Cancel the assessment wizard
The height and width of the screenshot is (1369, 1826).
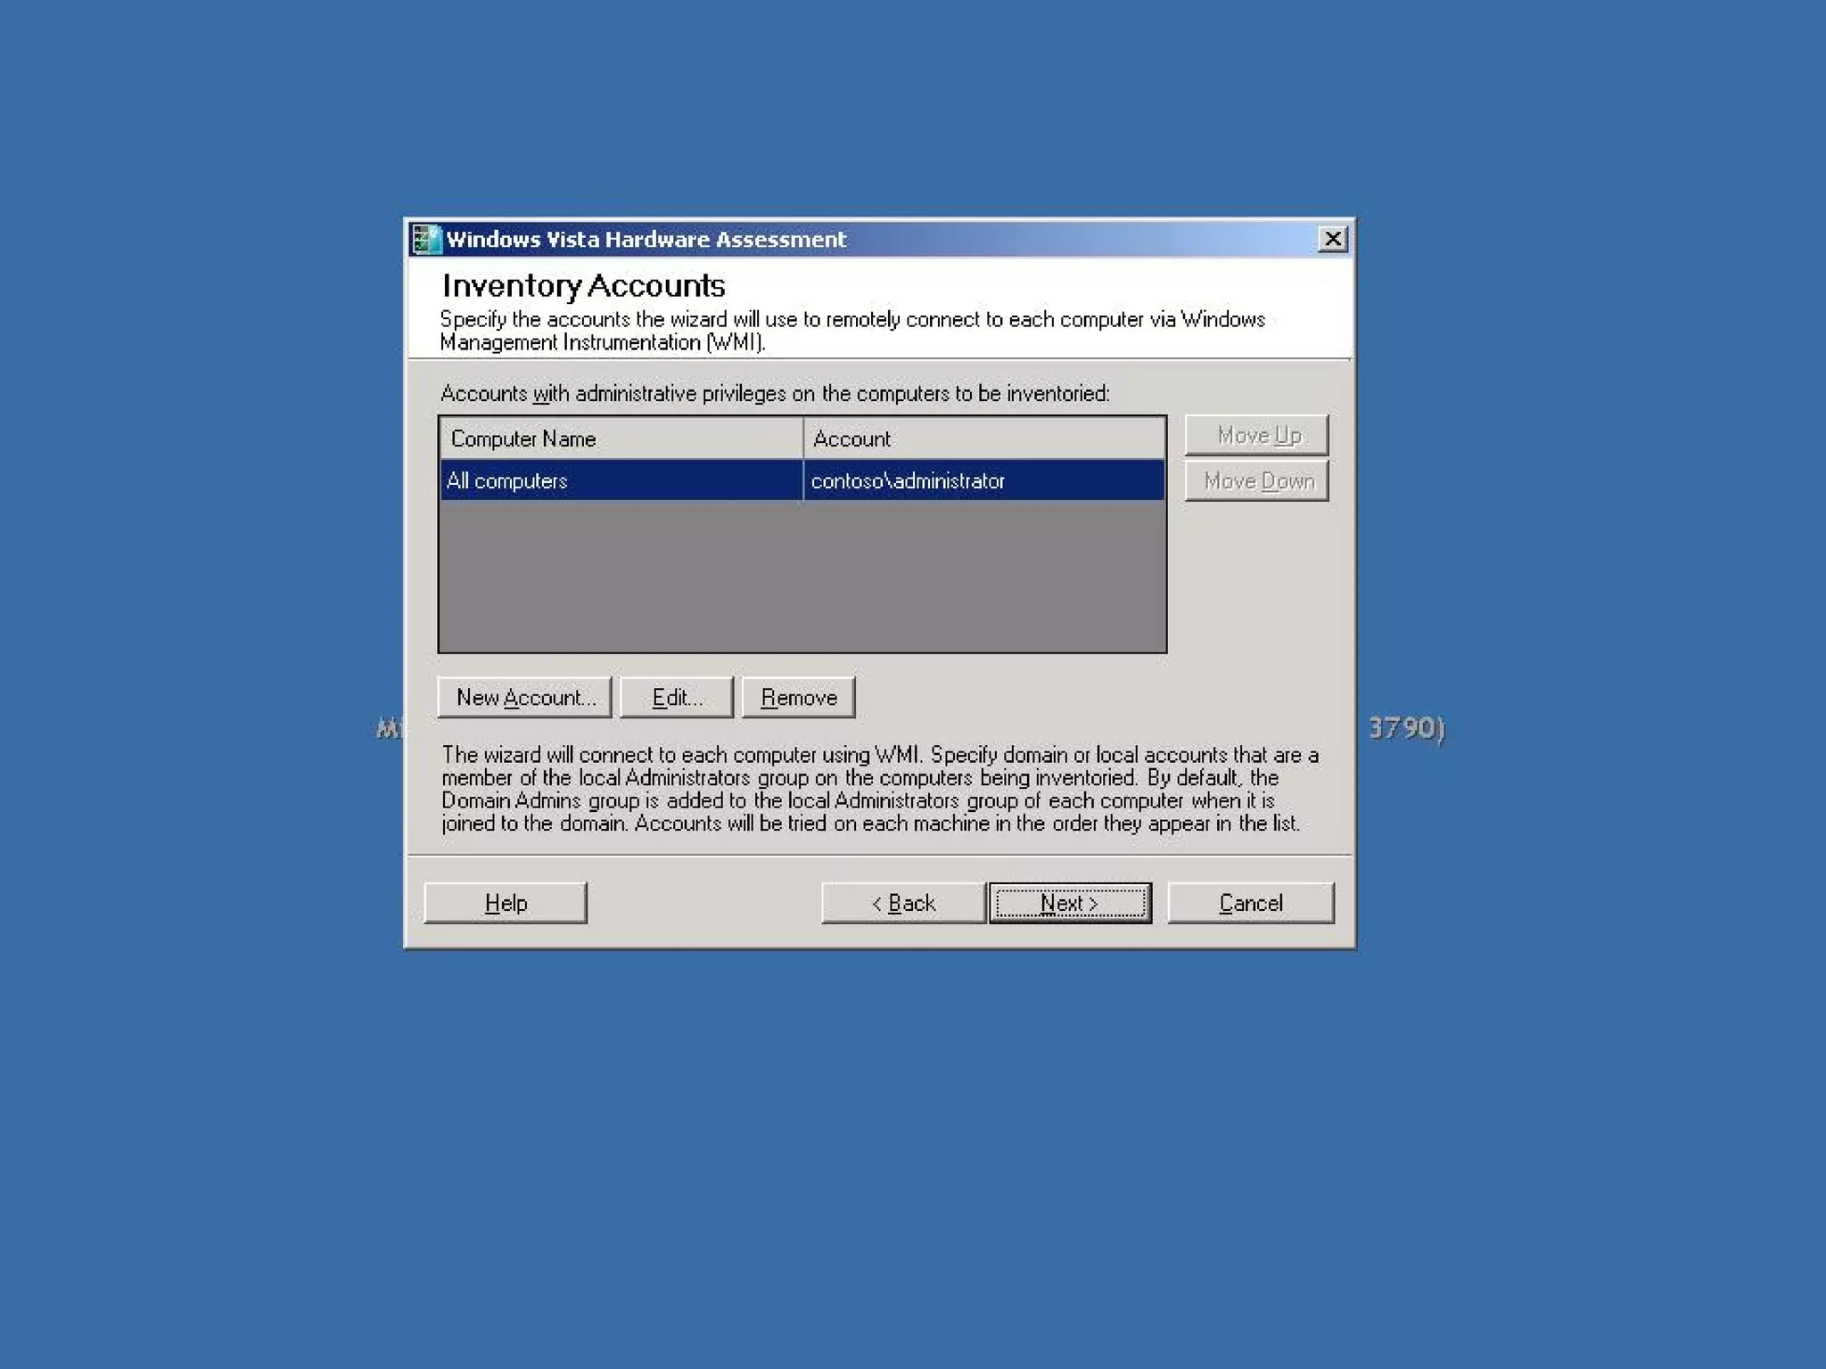[1250, 903]
